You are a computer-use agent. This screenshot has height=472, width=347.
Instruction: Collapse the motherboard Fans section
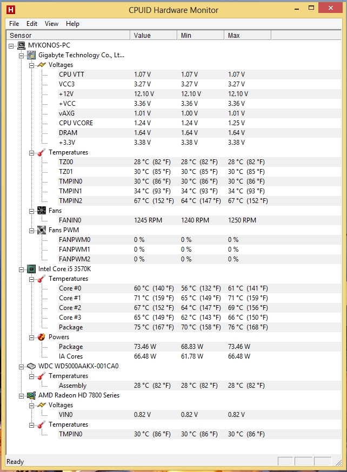click(32, 211)
